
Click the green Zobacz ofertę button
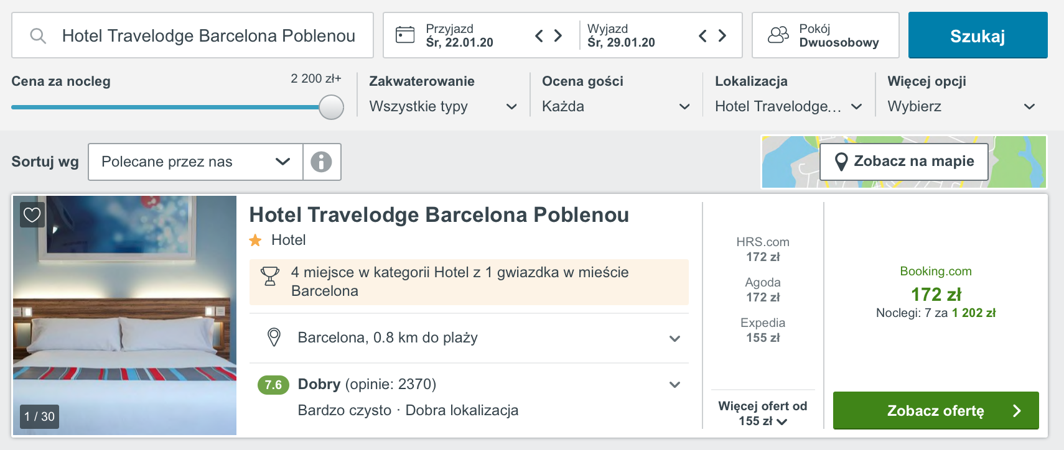(x=936, y=410)
